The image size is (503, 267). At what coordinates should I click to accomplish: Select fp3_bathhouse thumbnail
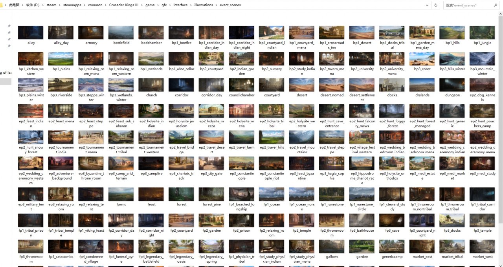362,220
